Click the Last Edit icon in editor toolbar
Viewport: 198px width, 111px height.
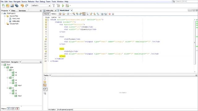click(x=60, y=14)
